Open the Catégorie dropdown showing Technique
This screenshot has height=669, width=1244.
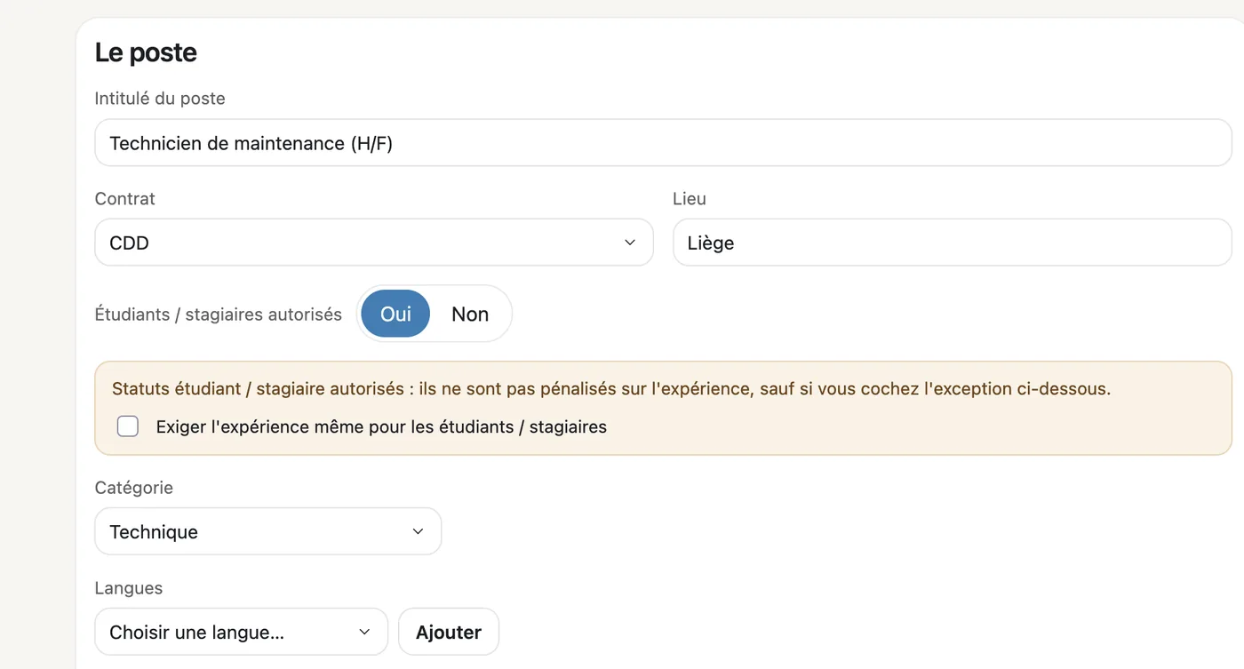(x=267, y=532)
